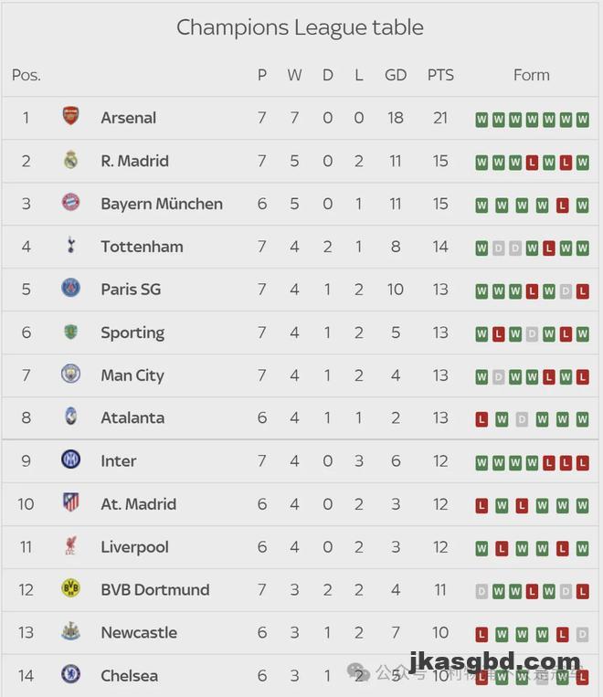Click the Sporting club crest icon
603x697 pixels.
[x=70, y=332]
